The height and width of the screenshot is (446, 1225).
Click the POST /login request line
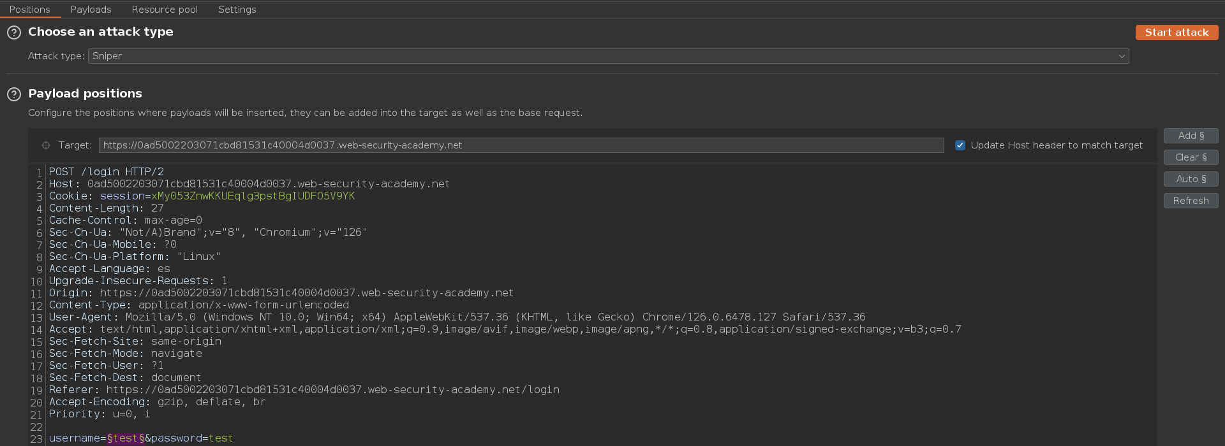(107, 172)
